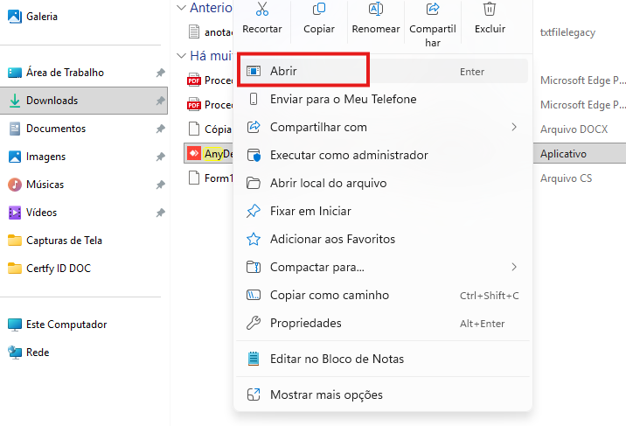Select Editar no Bloco de Notas
The height and width of the screenshot is (426, 626).
point(337,359)
